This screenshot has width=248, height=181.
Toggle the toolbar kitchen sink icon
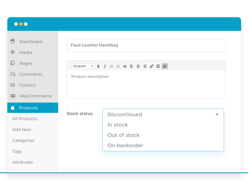pos(164,66)
